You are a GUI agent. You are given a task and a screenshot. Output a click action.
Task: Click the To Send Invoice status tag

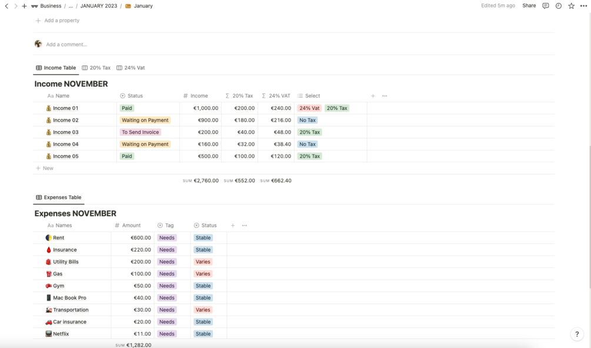coord(140,132)
